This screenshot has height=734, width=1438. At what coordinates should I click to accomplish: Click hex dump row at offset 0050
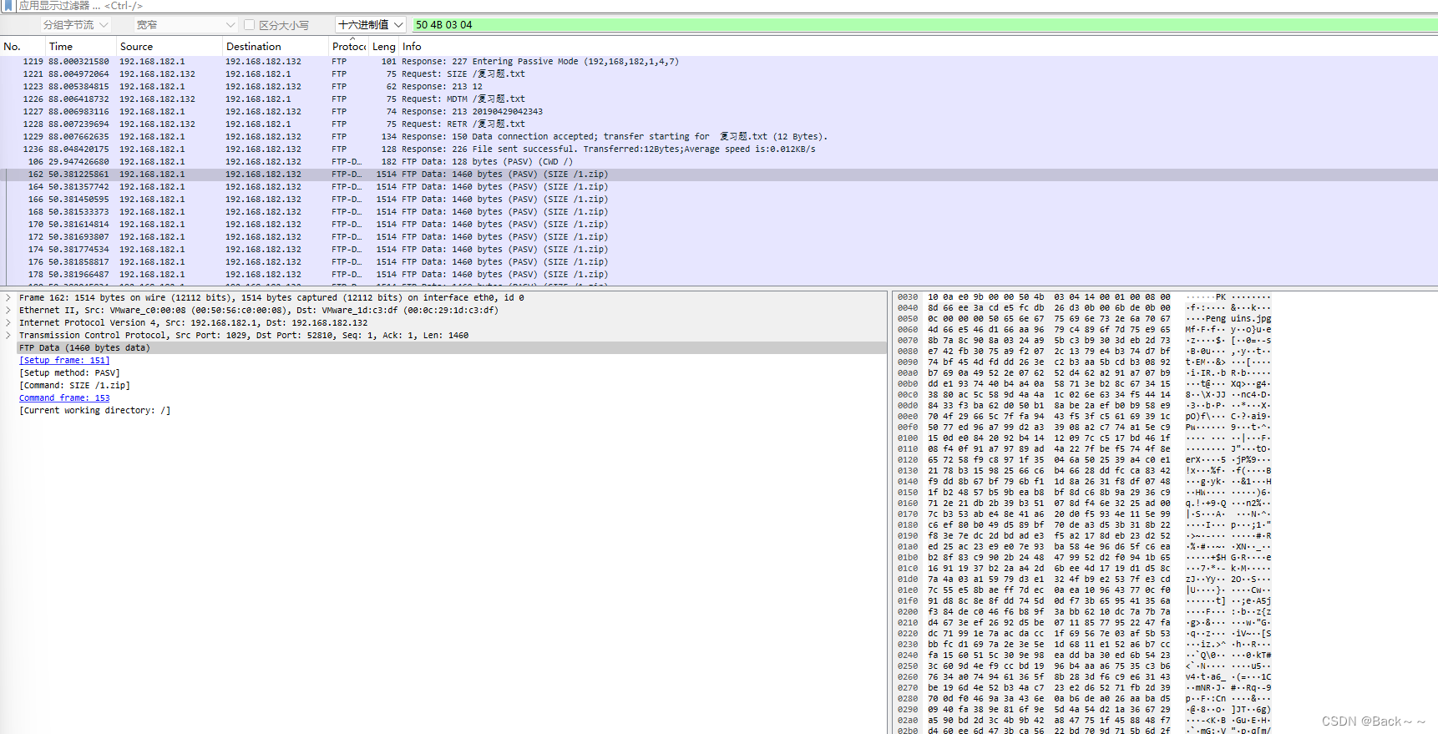click(x=1084, y=318)
